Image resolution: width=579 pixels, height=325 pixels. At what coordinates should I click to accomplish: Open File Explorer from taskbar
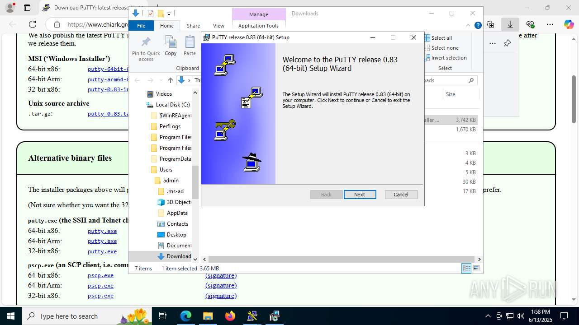pyautogui.click(x=208, y=316)
